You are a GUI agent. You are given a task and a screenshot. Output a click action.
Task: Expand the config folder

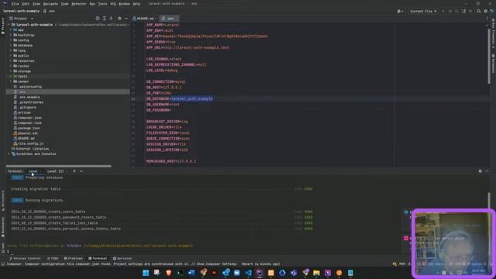11,40
